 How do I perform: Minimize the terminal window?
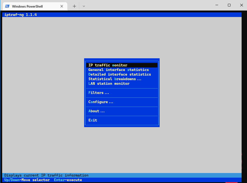(x=217, y=5)
